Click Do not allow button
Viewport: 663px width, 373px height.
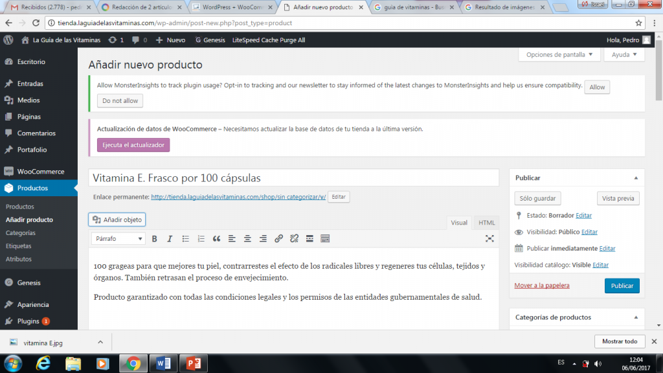(120, 100)
